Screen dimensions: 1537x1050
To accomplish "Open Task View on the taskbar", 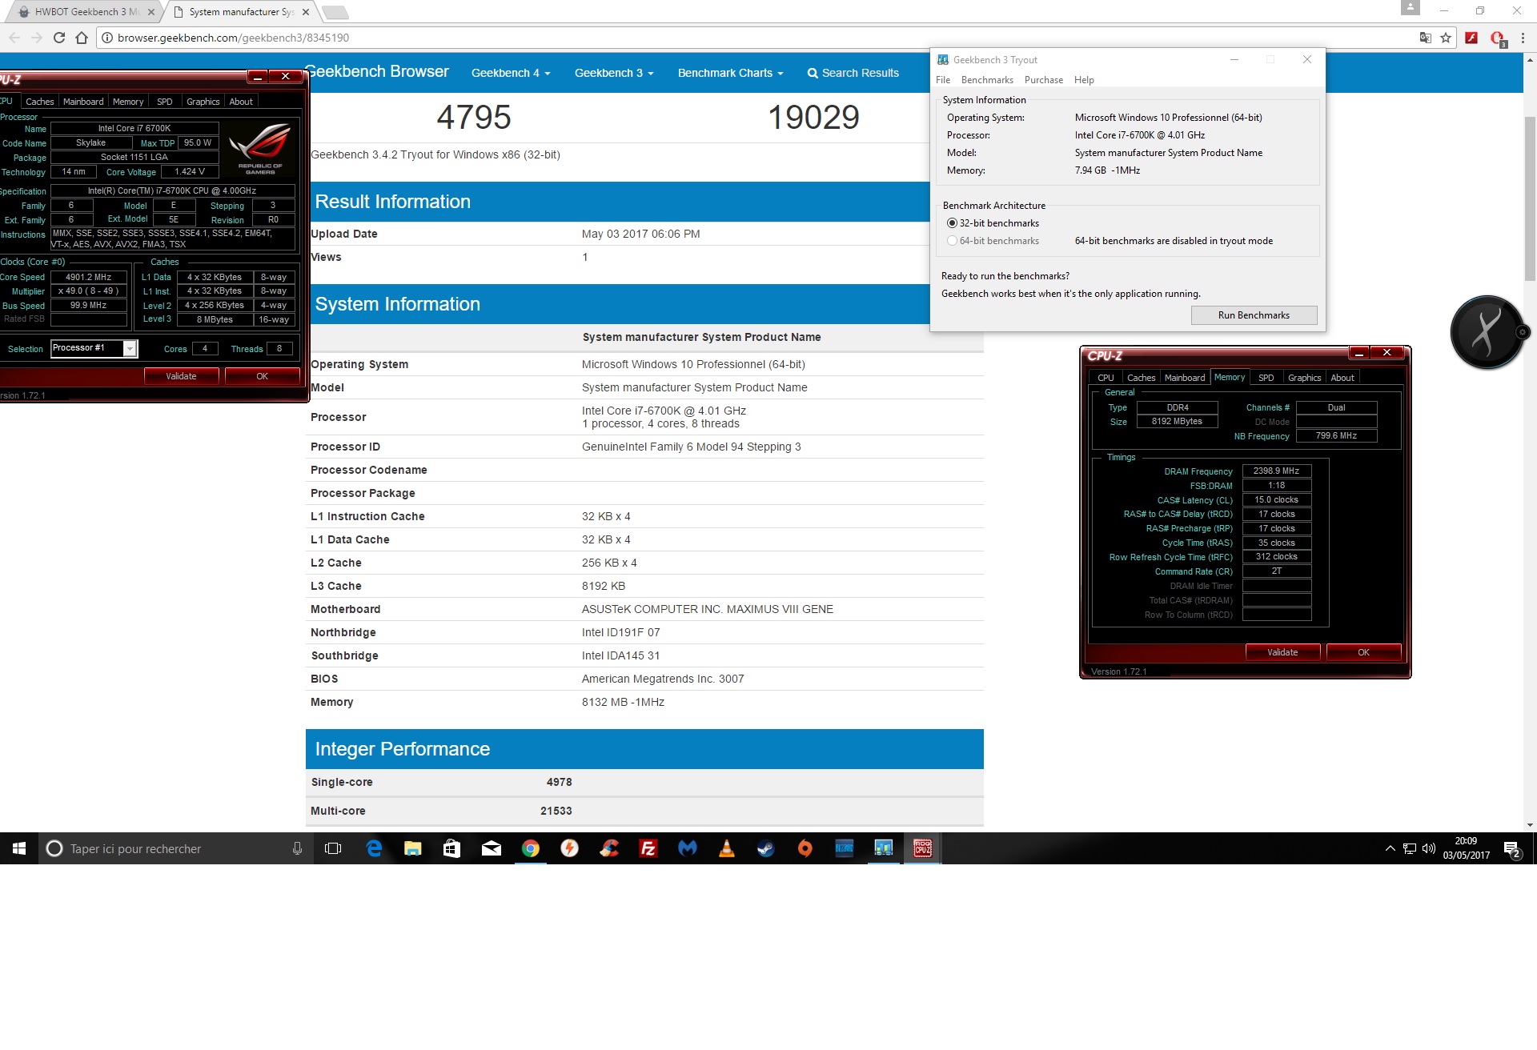I will 333,848.
